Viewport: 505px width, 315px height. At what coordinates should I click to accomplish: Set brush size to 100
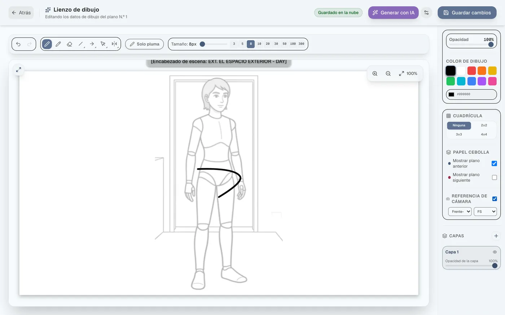pos(293,44)
